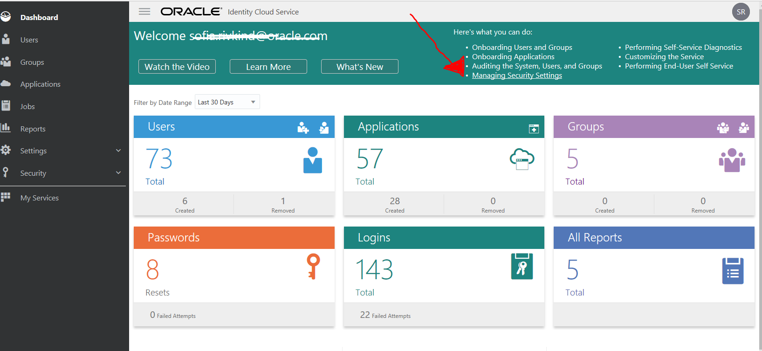Click the 57 total applications count
The width and height of the screenshot is (762, 351).
pyautogui.click(x=370, y=159)
